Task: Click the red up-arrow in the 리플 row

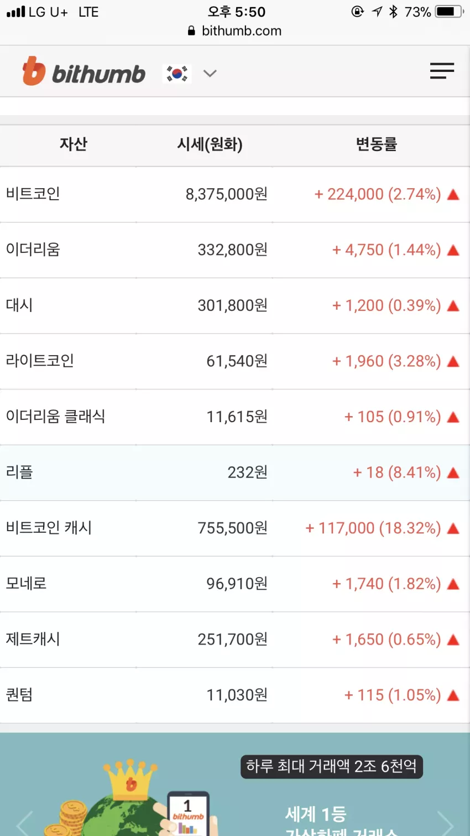Action: (x=453, y=473)
